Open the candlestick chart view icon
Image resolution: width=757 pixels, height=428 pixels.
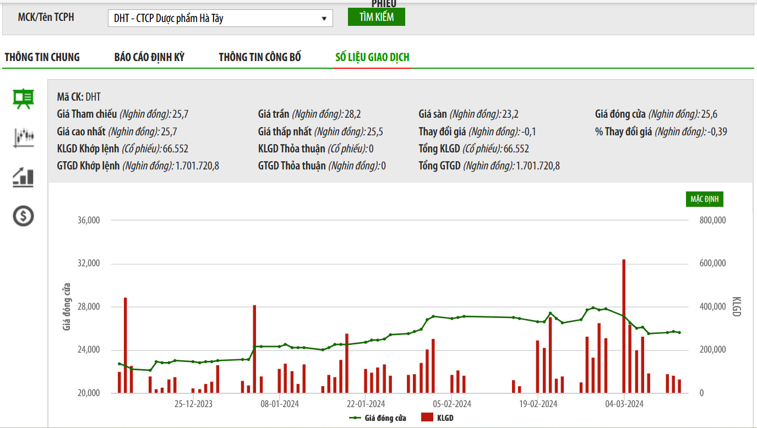coord(23,138)
